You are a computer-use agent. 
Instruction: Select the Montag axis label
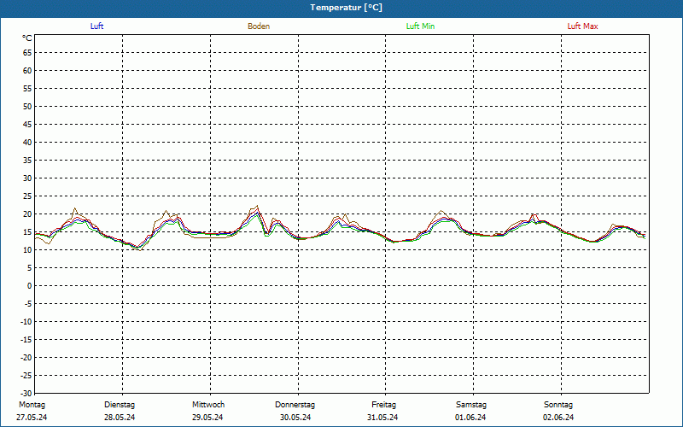pos(32,405)
